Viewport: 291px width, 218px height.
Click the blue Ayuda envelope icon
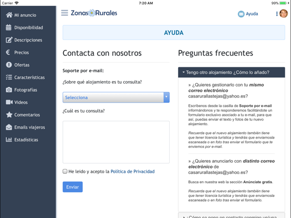(x=241, y=14)
